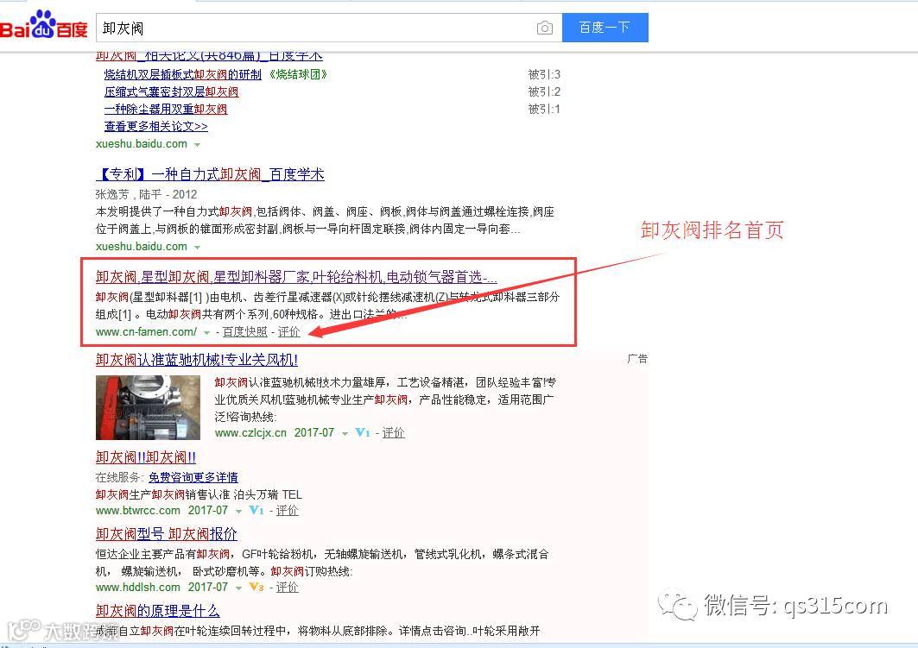Click 《烧结球团》 journal name
This screenshot has width=918, height=648.
(298, 75)
